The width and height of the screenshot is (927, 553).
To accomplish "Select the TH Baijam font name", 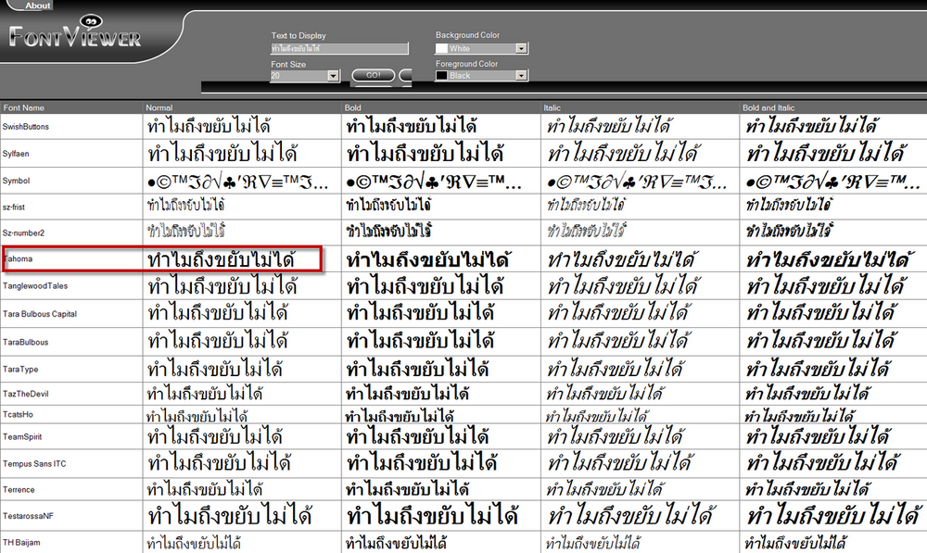I will [21, 543].
